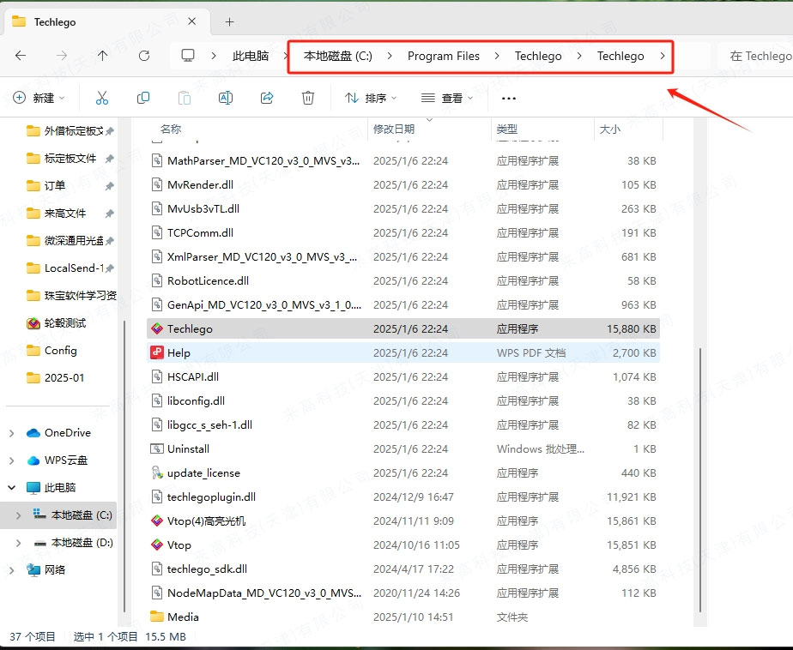Open the 查看 (View) dropdown menu
Image resolution: width=793 pixels, height=650 pixels.
pos(446,99)
